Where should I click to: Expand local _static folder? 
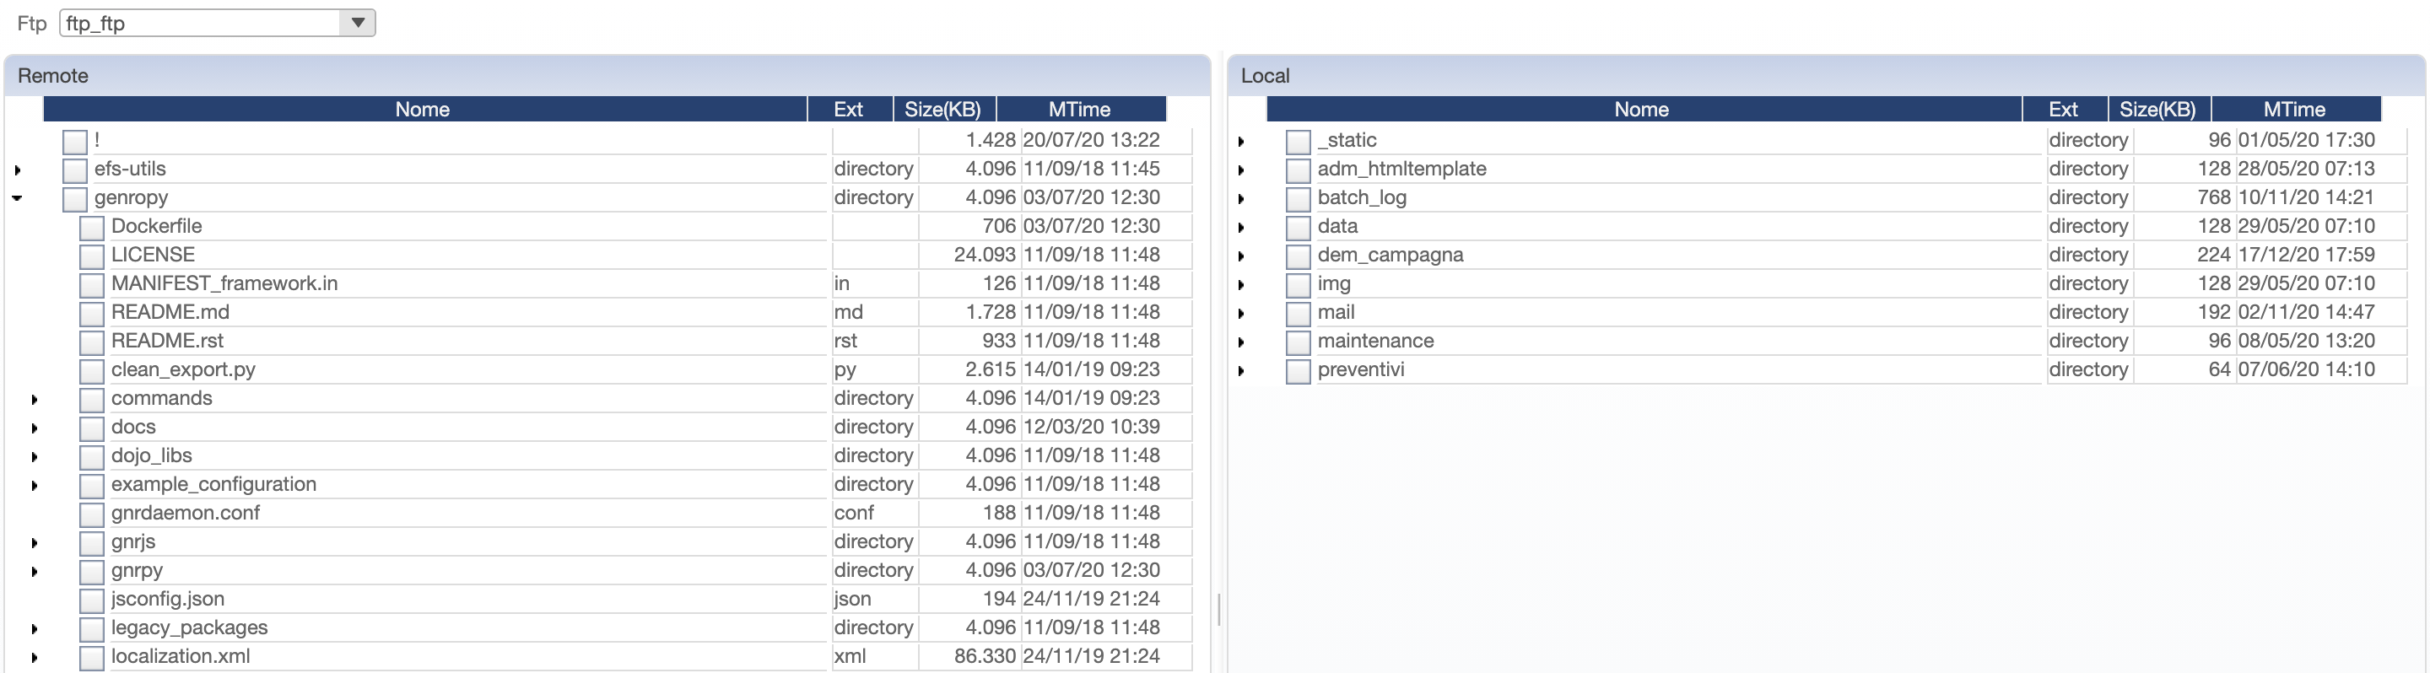coord(1241,142)
